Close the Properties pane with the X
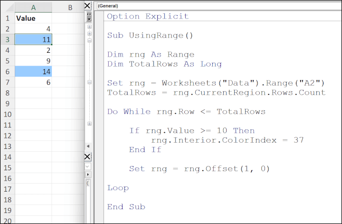The width and height of the screenshot is (342, 224). pyautogui.click(x=87, y=157)
